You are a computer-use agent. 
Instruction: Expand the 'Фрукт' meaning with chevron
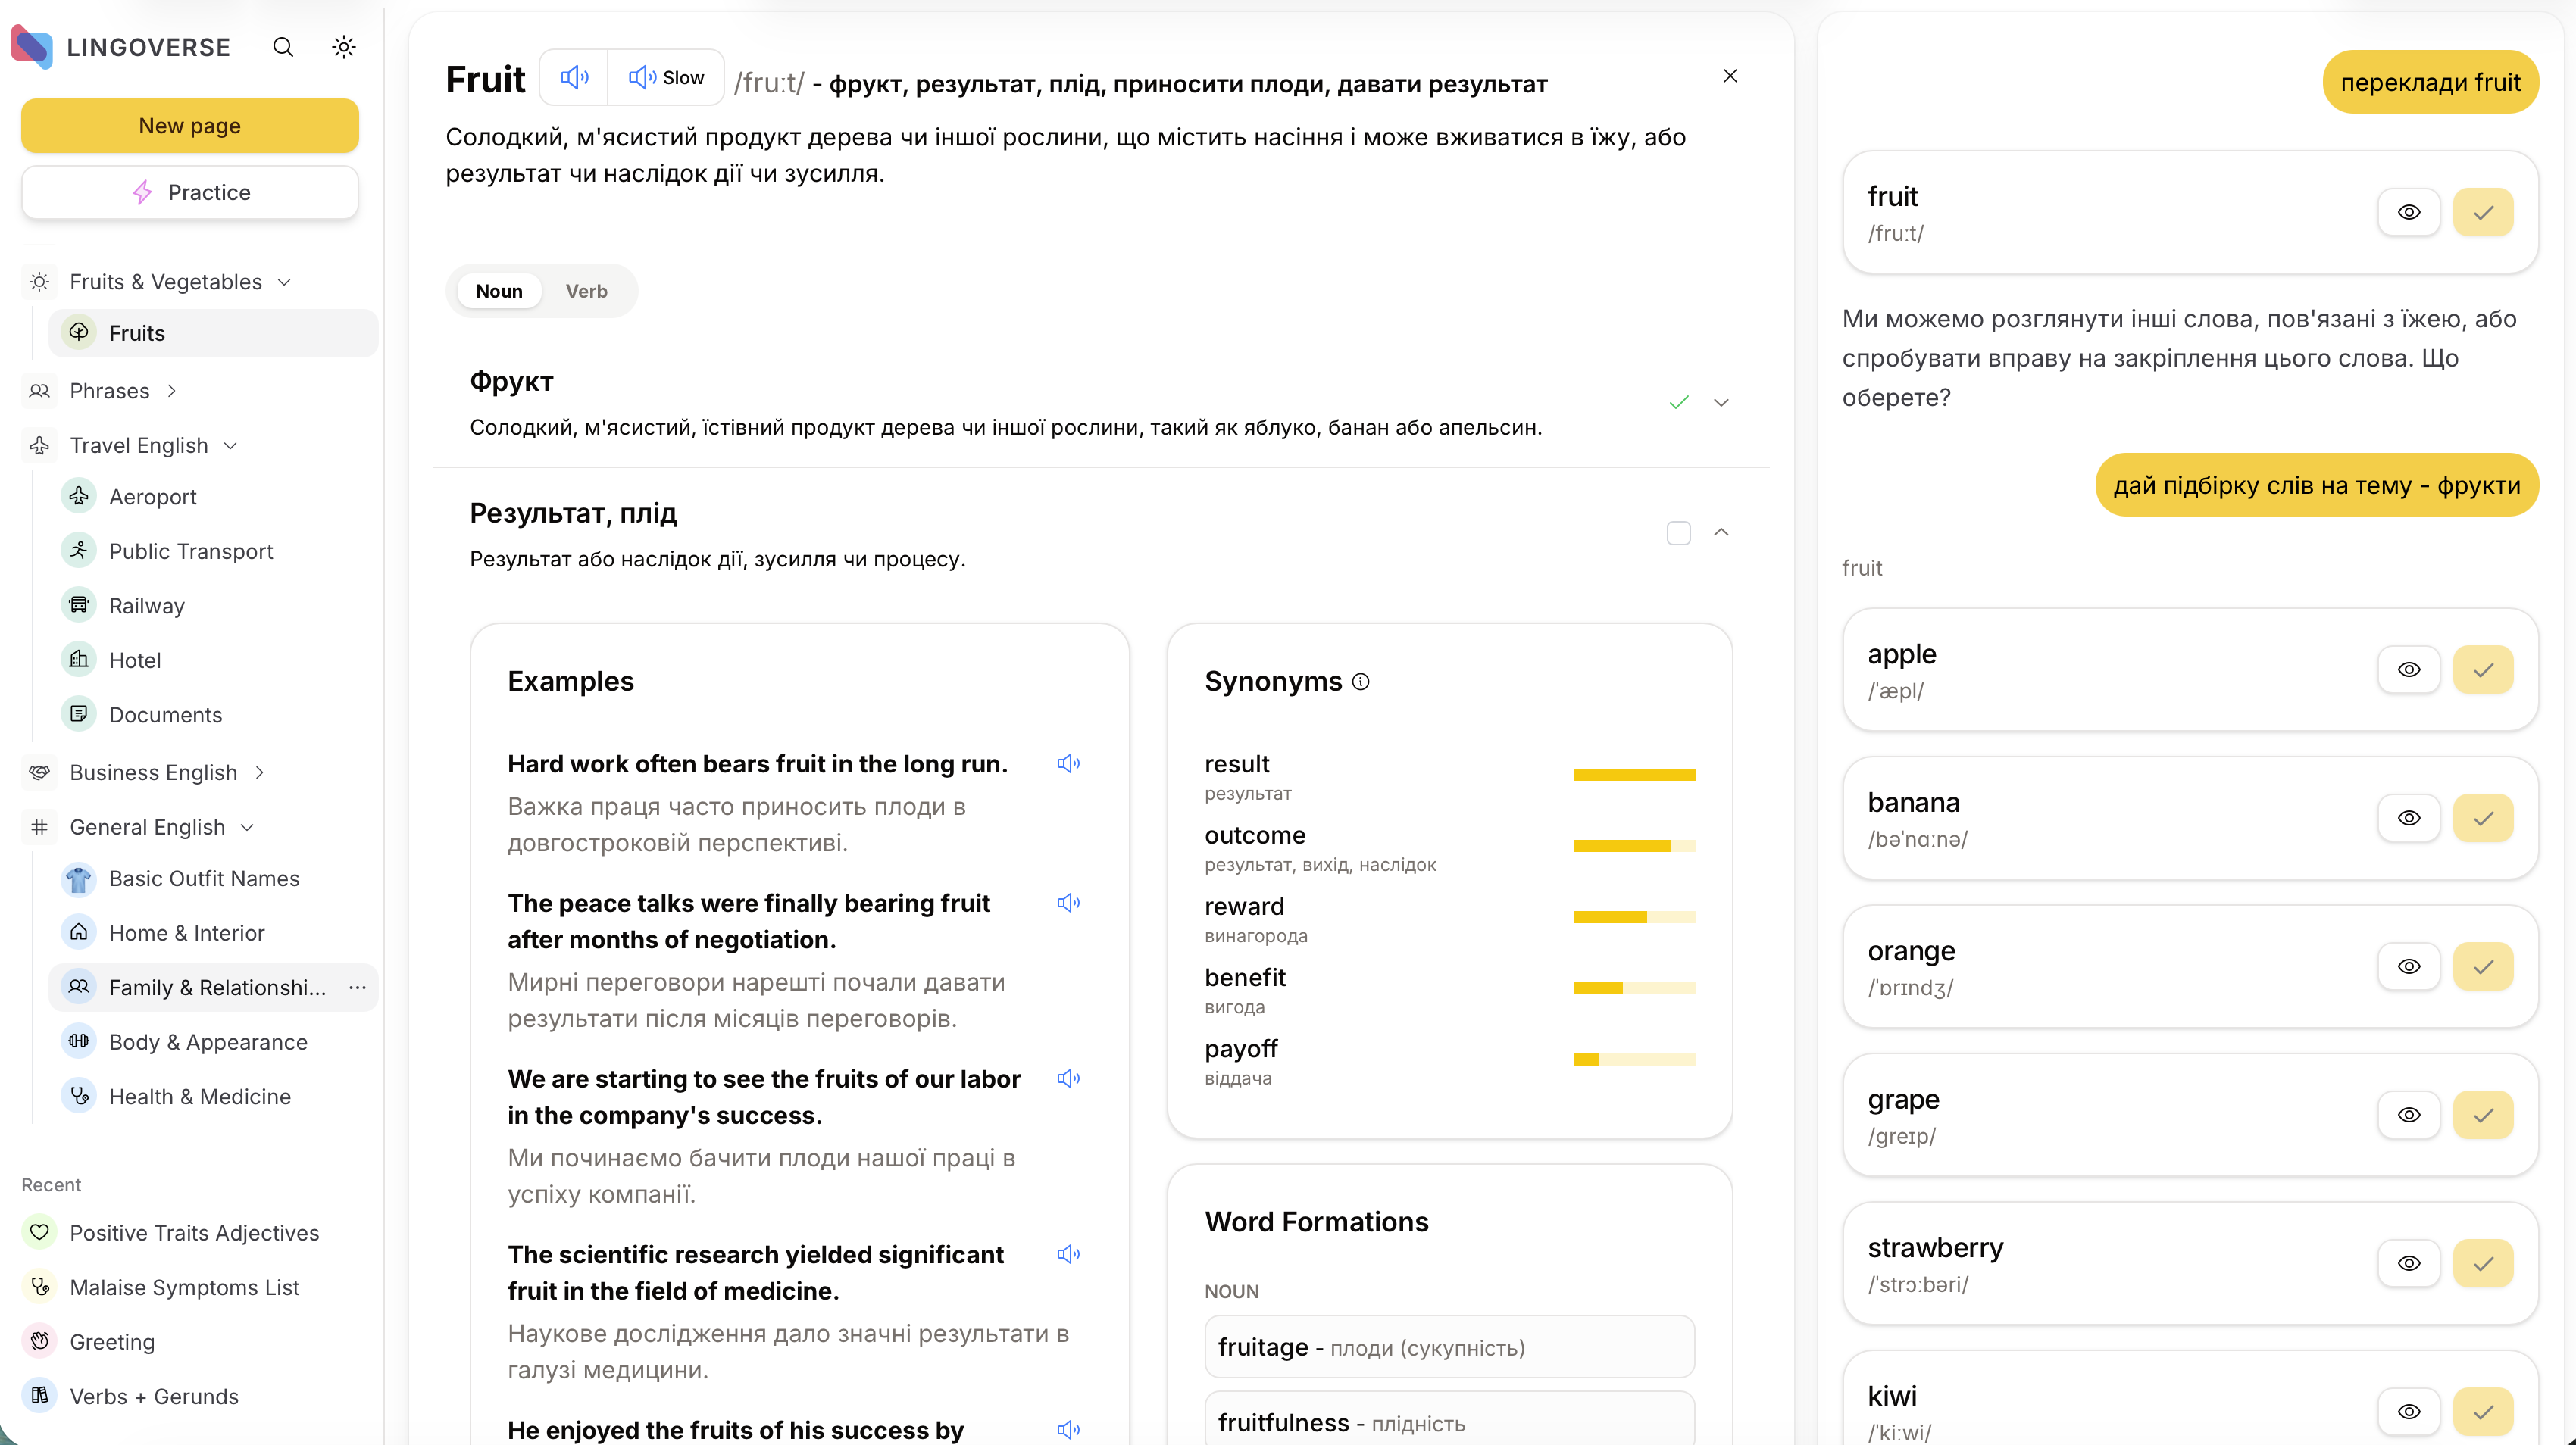pos(1721,403)
